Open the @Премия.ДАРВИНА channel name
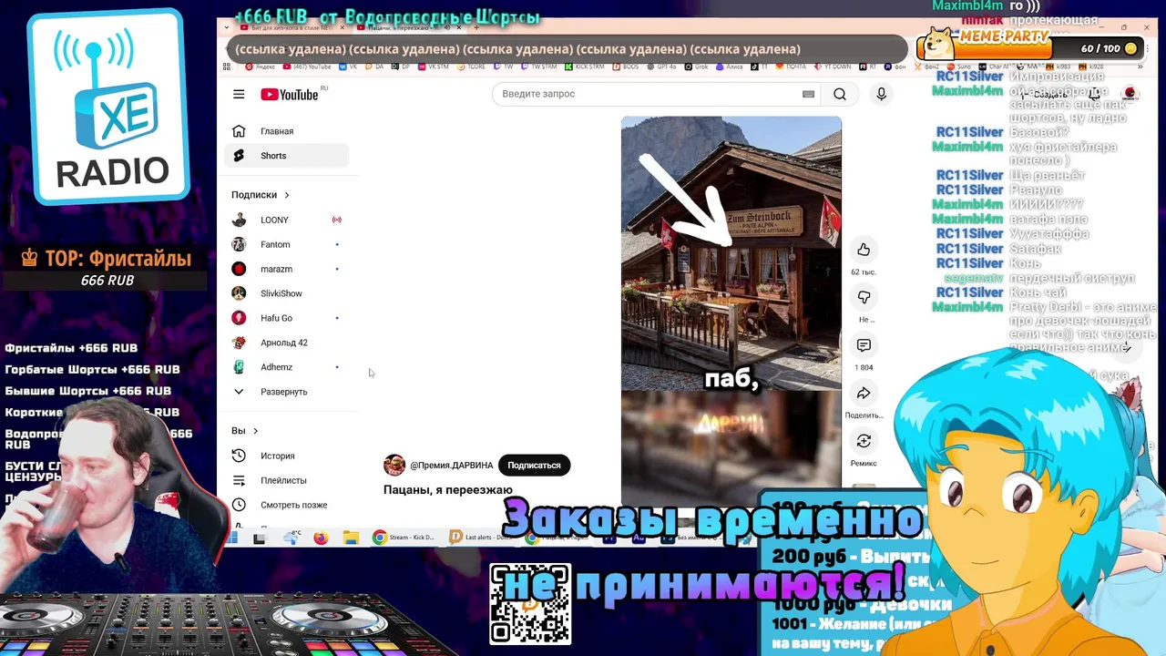 click(x=451, y=466)
